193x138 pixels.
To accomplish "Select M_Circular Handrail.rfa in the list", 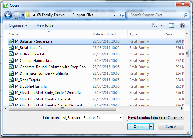I will [x=34, y=61].
